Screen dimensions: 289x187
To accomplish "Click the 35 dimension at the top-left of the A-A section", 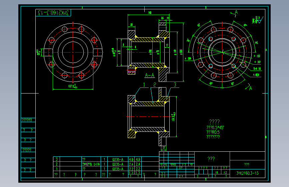I will coord(132,25).
